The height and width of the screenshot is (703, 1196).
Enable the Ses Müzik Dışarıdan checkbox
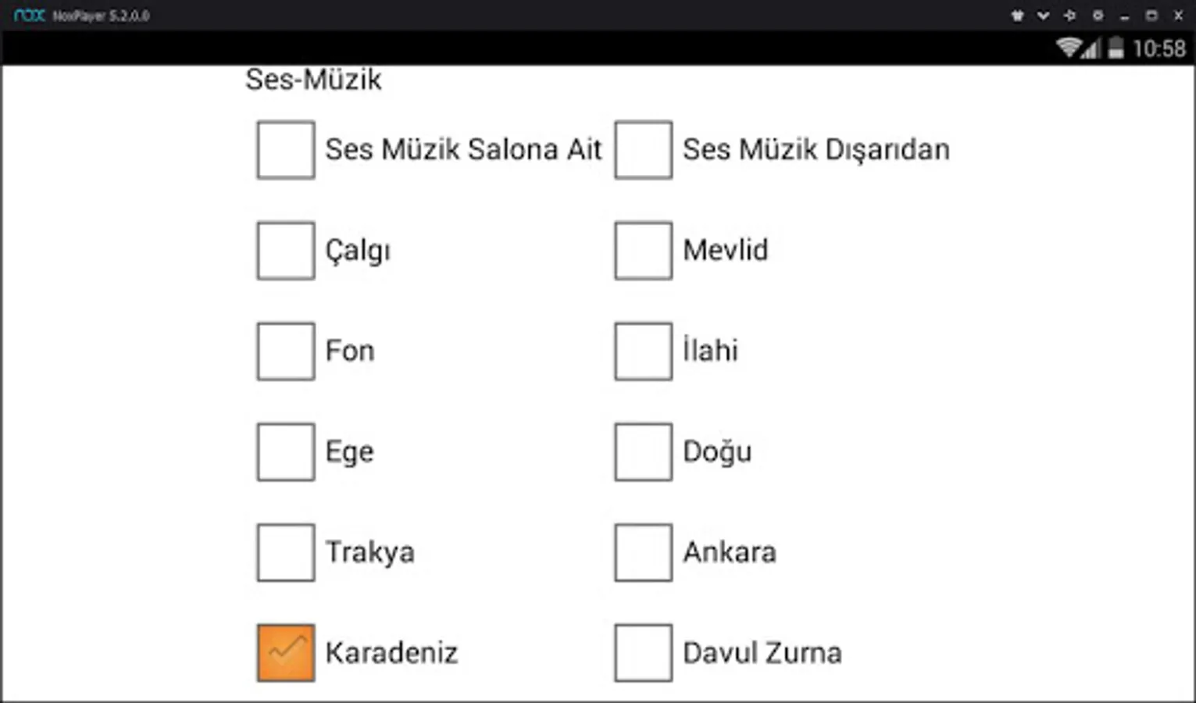coord(643,150)
